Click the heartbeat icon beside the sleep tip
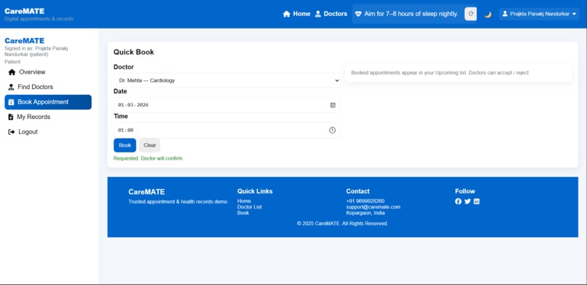 (358, 14)
